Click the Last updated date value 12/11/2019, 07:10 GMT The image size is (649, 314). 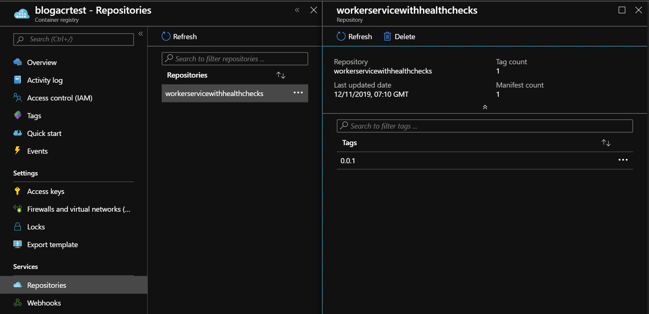click(x=371, y=94)
